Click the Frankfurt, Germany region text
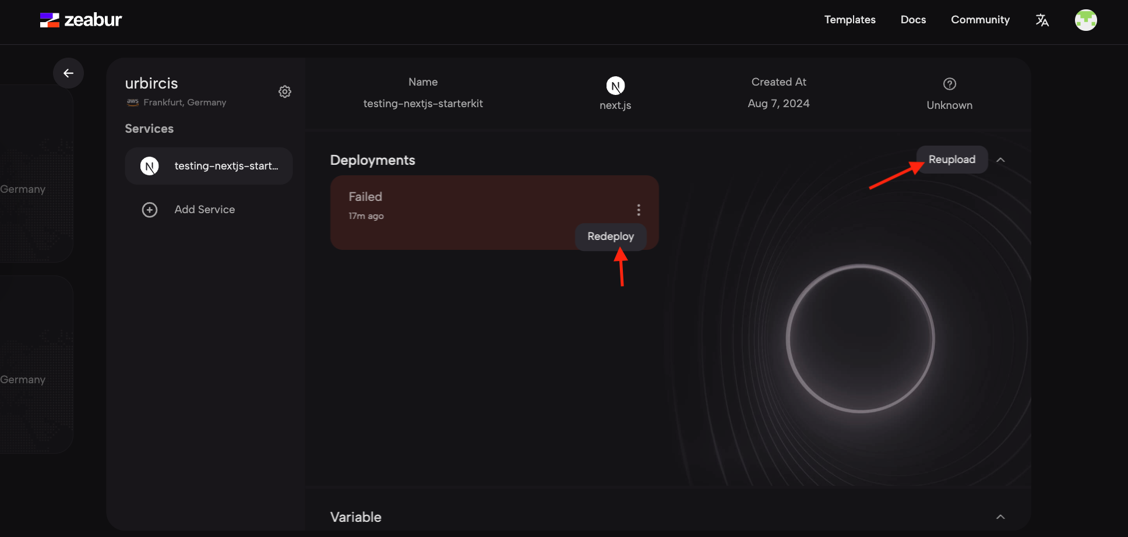The image size is (1128, 537). pyautogui.click(x=185, y=103)
